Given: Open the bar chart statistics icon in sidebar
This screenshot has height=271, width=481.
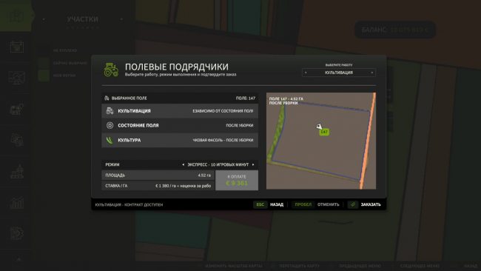Looking at the screenshot, I should pos(17,203).
